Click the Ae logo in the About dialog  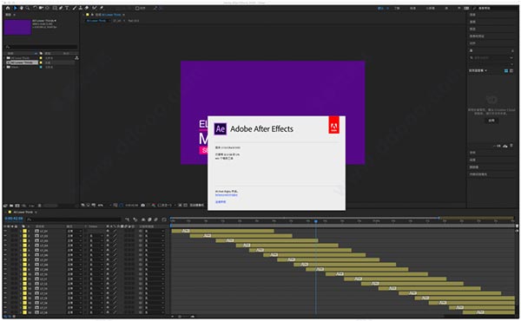(x=221, y=128)
